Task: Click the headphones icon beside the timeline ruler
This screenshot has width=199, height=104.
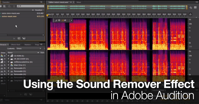Action: pyautogui.click(x=190, y=14)
